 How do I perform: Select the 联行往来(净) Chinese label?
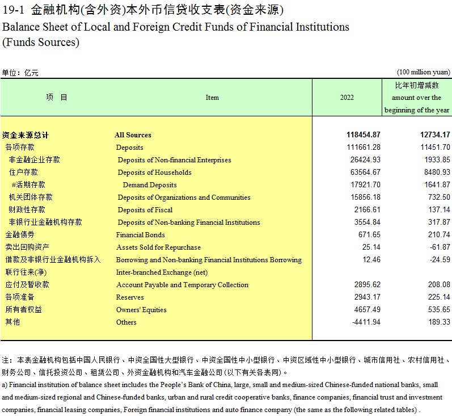[26, 272]
